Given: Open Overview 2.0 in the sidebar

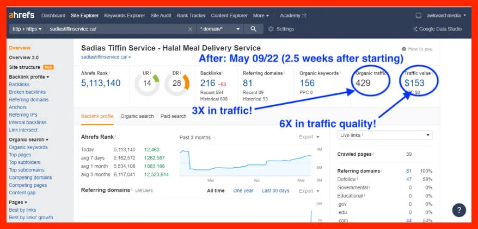Looking at the screenshot, I should 24,58.
